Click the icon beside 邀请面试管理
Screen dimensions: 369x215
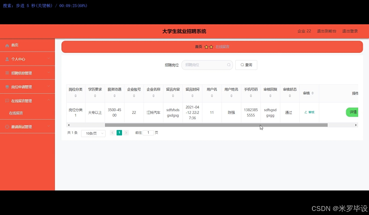point(7,127)
